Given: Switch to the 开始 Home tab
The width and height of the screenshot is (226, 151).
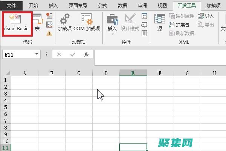Looking at the screenshot, I should (x=33, y=6).
